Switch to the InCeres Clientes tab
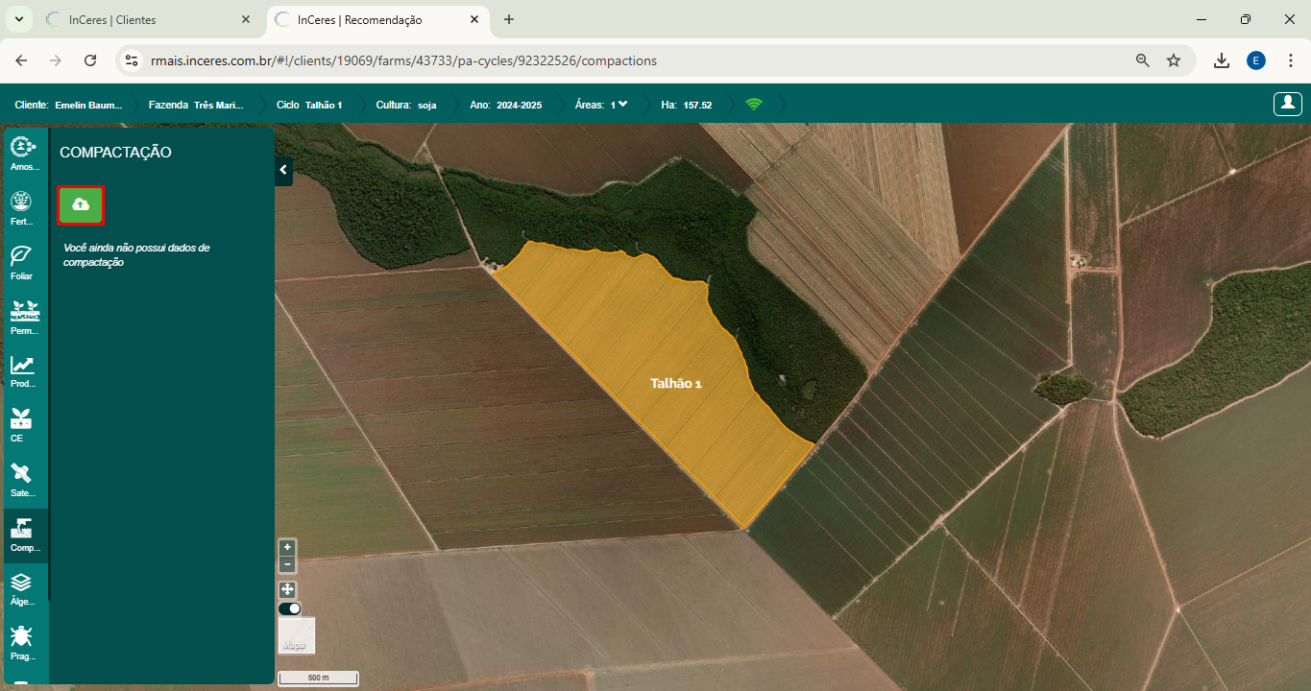This screenshot has width=1311, height=691. 147,19
